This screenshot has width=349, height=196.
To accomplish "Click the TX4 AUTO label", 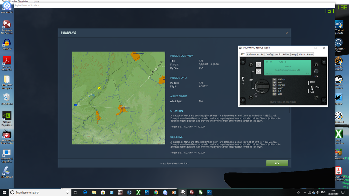I will [278, 88].
